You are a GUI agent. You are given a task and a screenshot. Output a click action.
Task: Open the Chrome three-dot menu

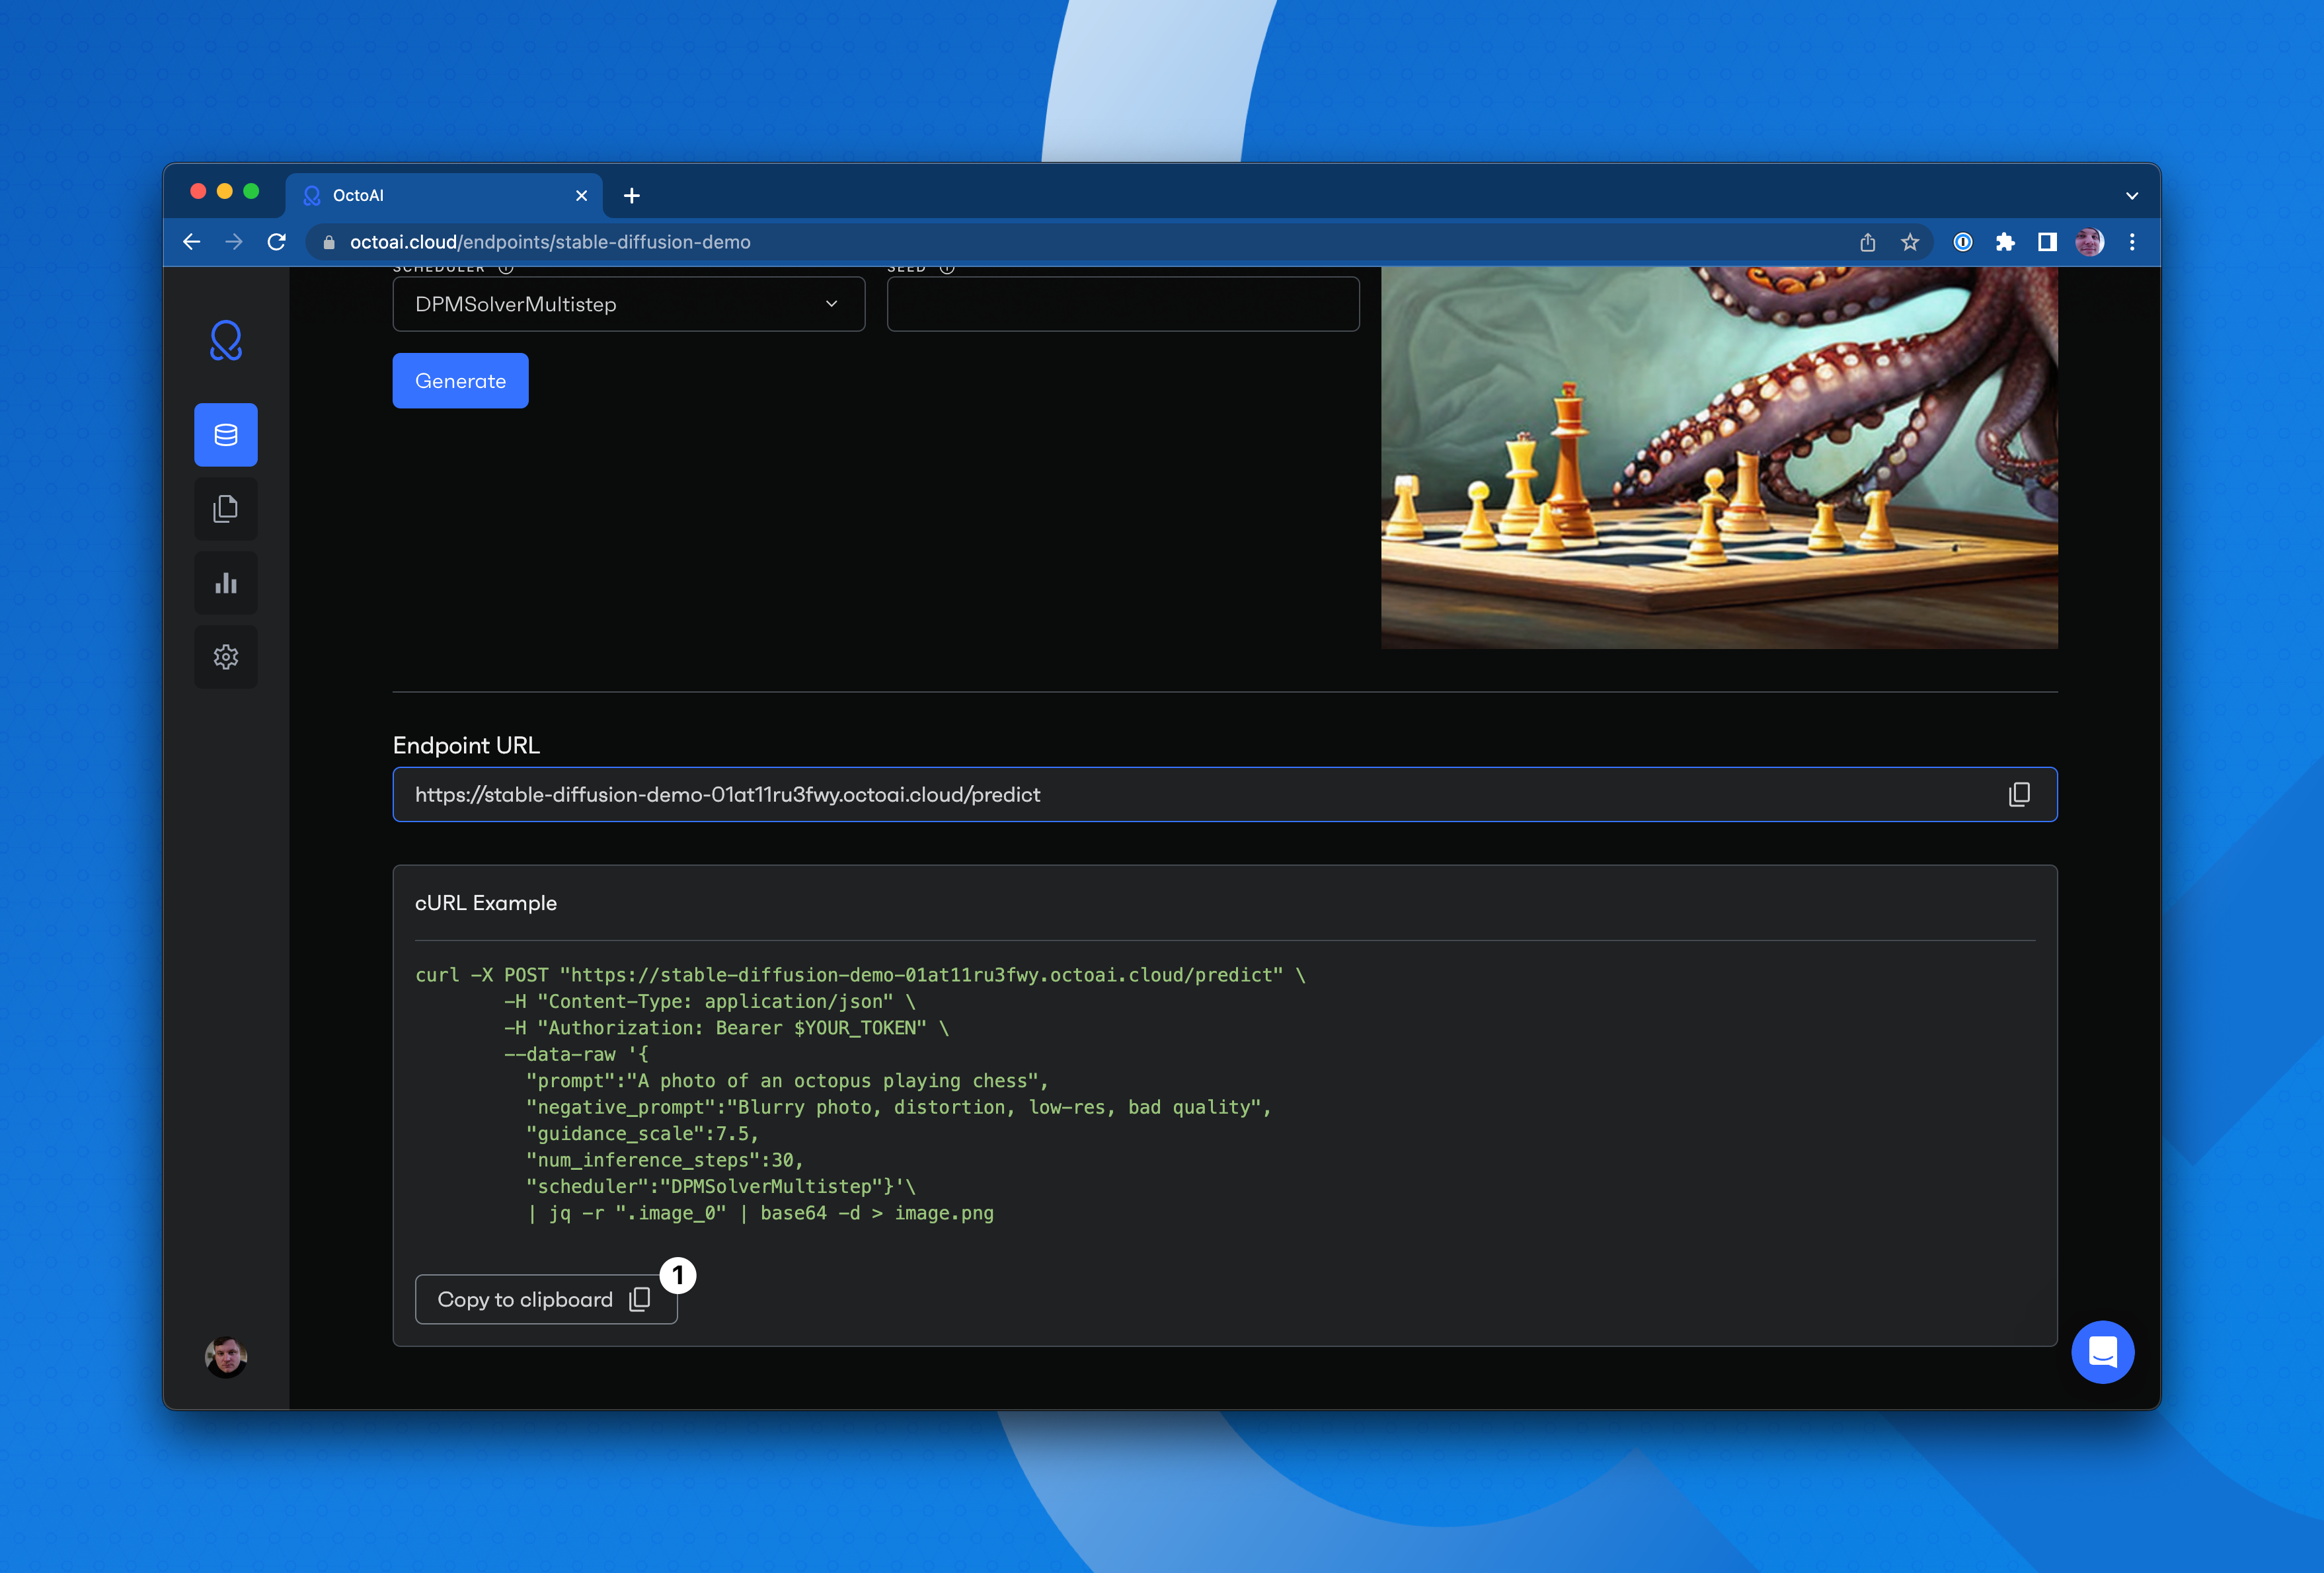click(x=2132, y=242)
